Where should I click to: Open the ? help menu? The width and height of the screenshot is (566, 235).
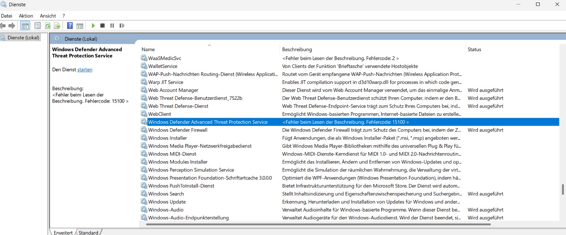(64, 16)
